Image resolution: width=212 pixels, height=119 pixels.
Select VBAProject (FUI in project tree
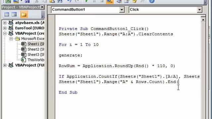[30, 65]
